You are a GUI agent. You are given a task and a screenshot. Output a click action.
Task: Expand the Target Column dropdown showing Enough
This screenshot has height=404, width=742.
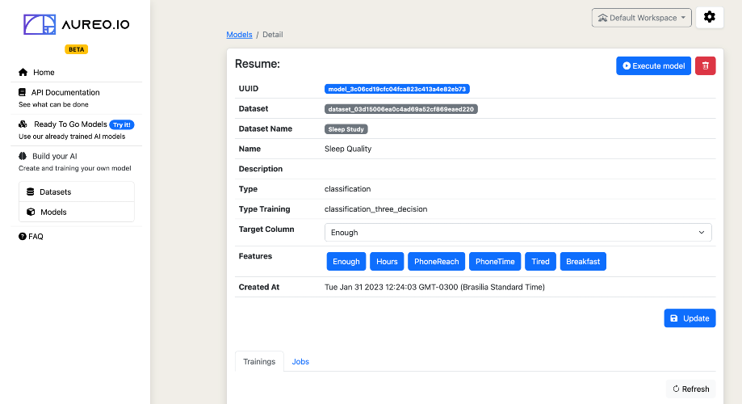tap(518, 233)
